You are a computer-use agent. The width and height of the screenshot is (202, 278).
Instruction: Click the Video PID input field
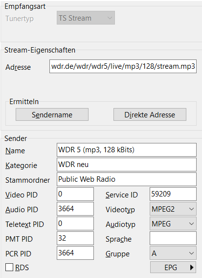point(75,194)
